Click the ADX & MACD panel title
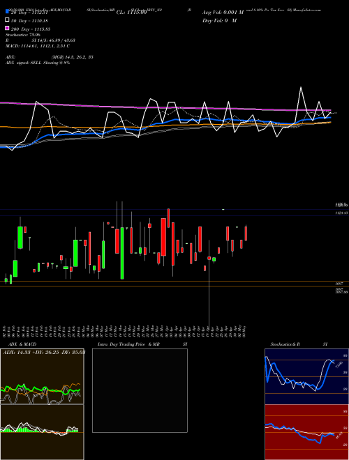Image resolution: width=349 pixels, height=460 pixels. coord(22,344)
